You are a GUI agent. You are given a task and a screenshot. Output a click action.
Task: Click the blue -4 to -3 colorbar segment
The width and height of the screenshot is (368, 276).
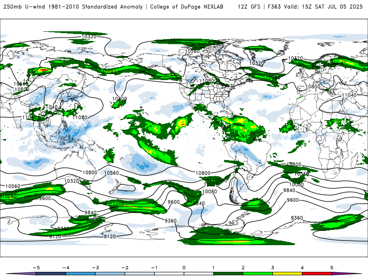coord(80,274)
